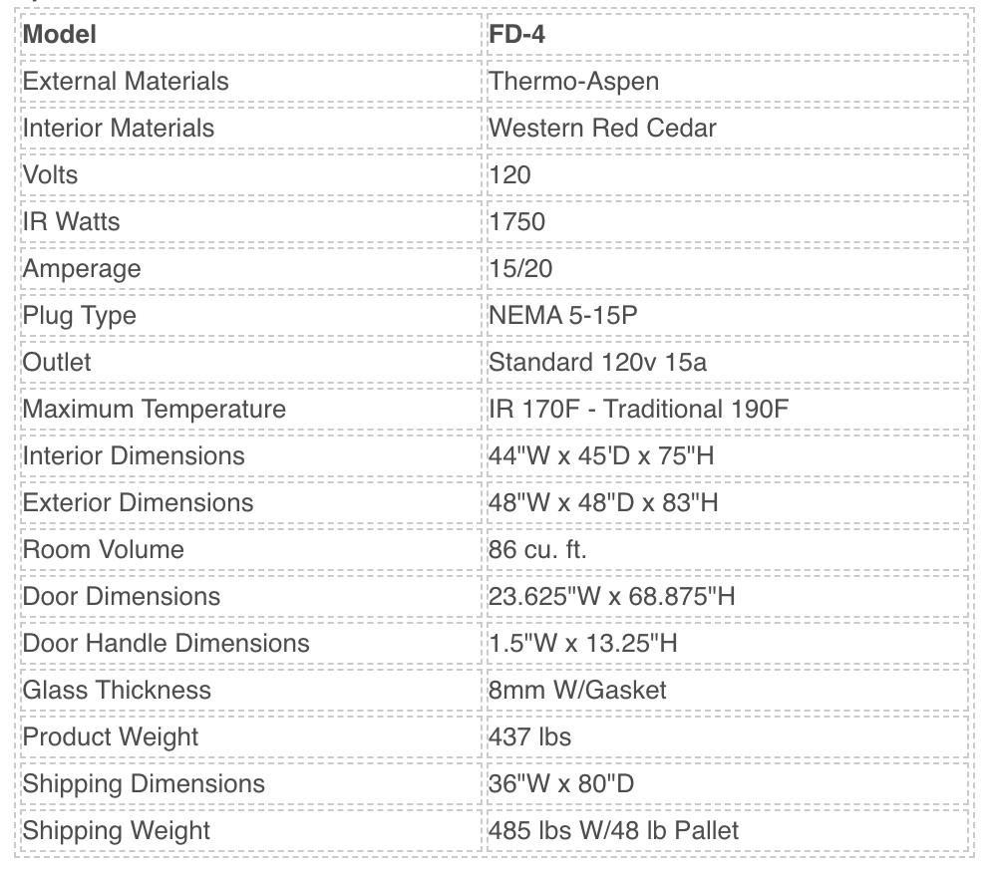
Task: Click the Shipping Dimensions label
Action: (144, 783)
